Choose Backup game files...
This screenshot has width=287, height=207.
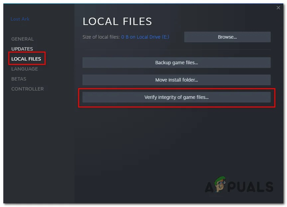pyautogui.click(x=177, y=63)
